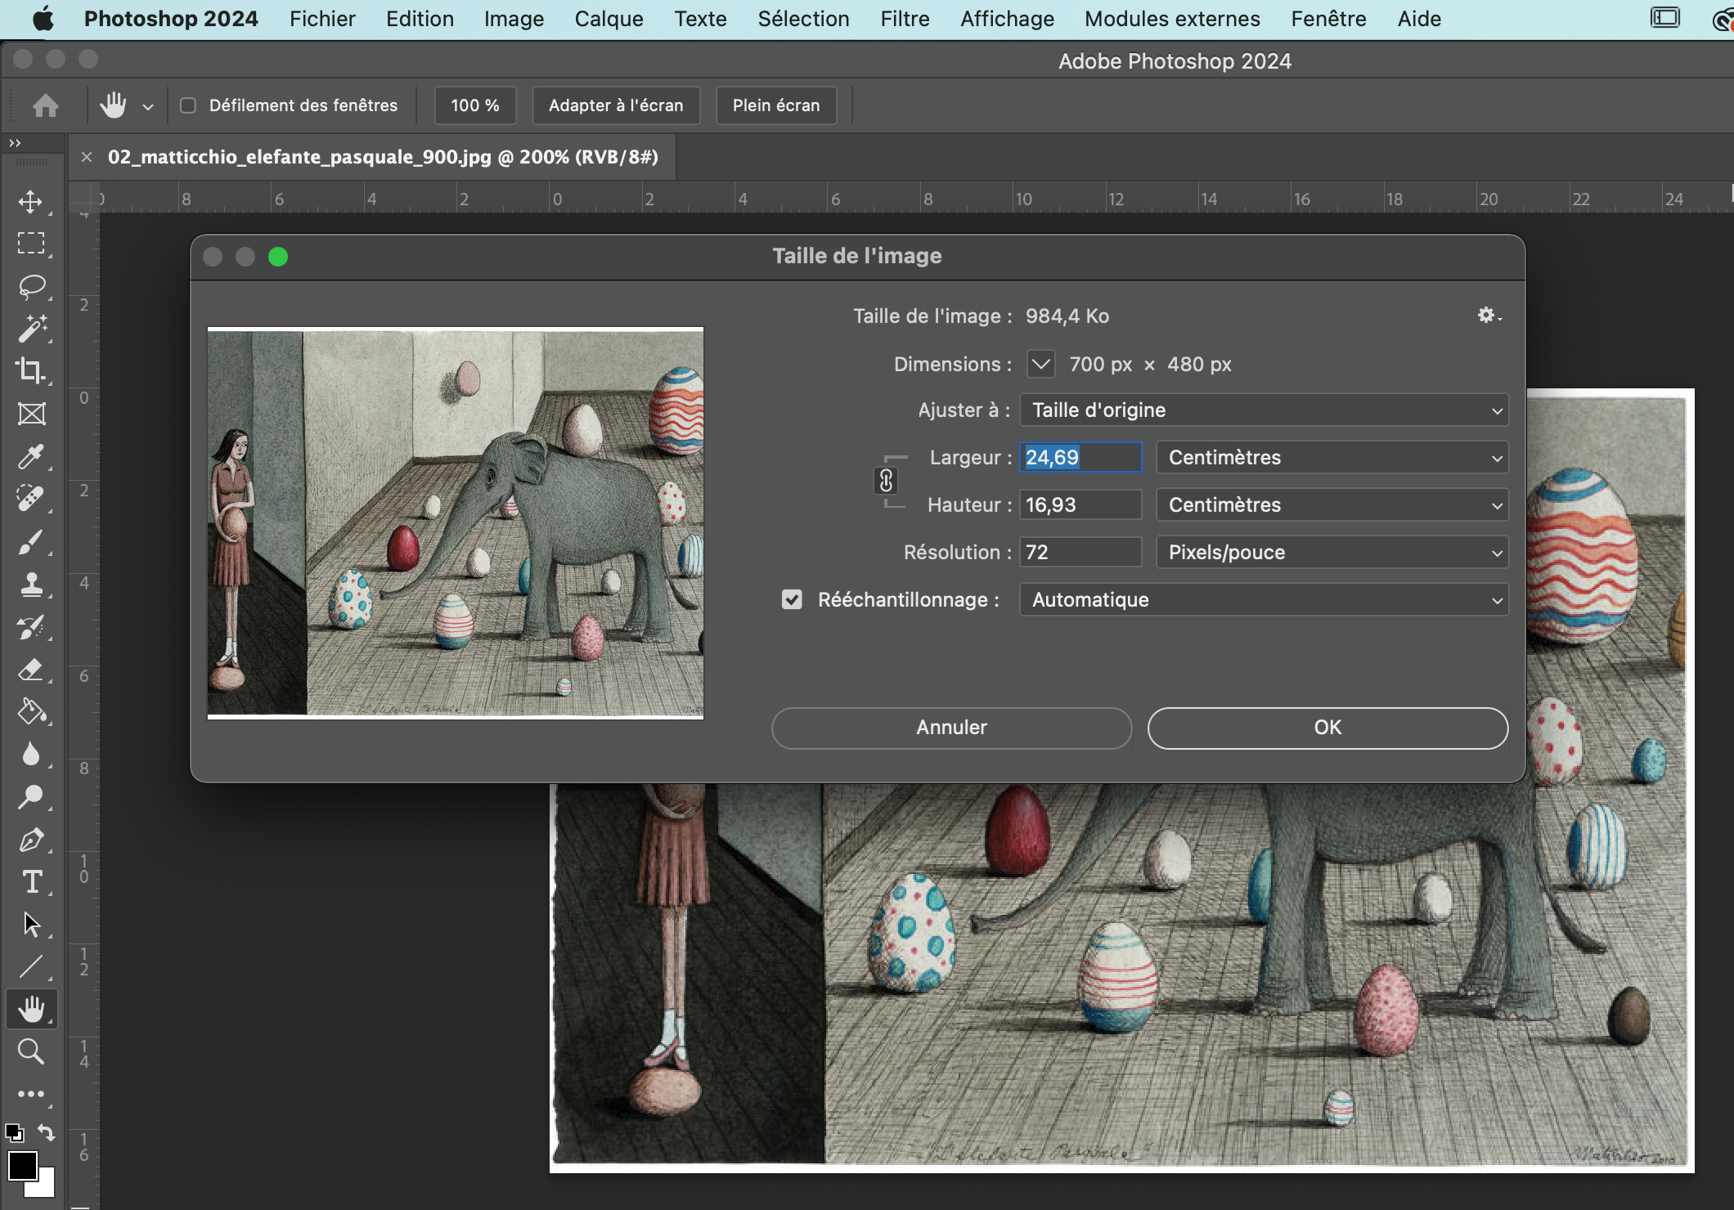
Task: Click the Hauteur value field
Action: click(x=1080, y=504)
